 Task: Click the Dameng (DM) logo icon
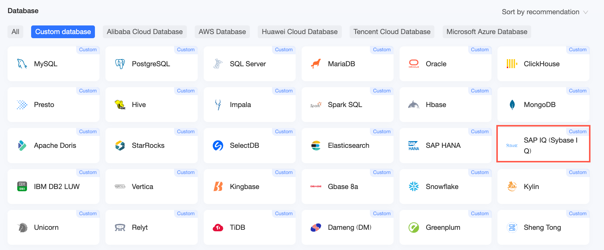(316, 227)
